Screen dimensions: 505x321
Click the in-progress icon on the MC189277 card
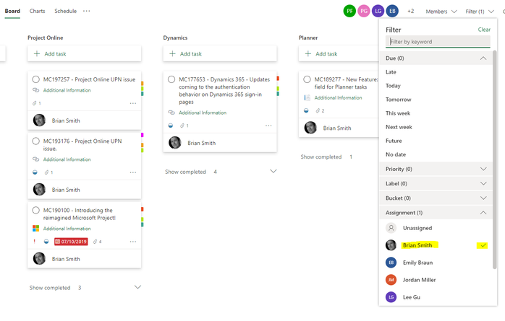pos(306,111)
